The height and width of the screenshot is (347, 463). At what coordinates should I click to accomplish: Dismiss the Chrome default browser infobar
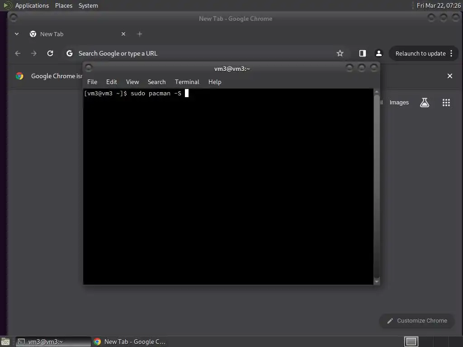(x=450, y=76)
